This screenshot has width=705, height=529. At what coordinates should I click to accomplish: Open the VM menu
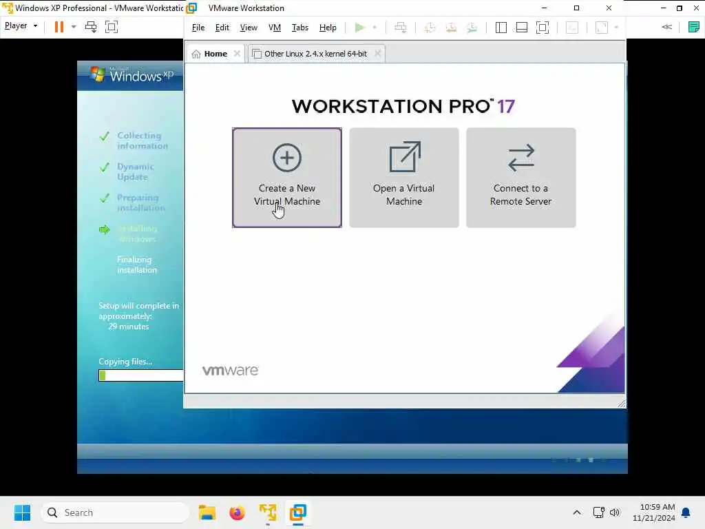(x=274, y=28)
